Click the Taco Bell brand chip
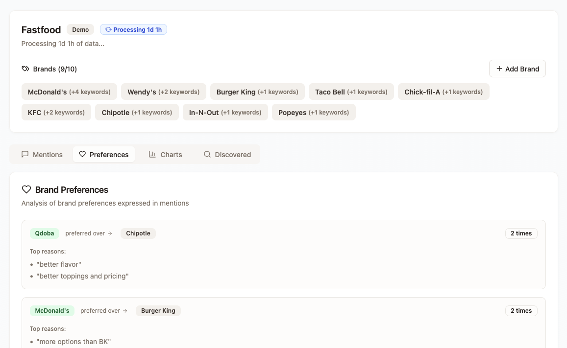The height and width of the screenshot is (348, 567). [x=351, y=92]
